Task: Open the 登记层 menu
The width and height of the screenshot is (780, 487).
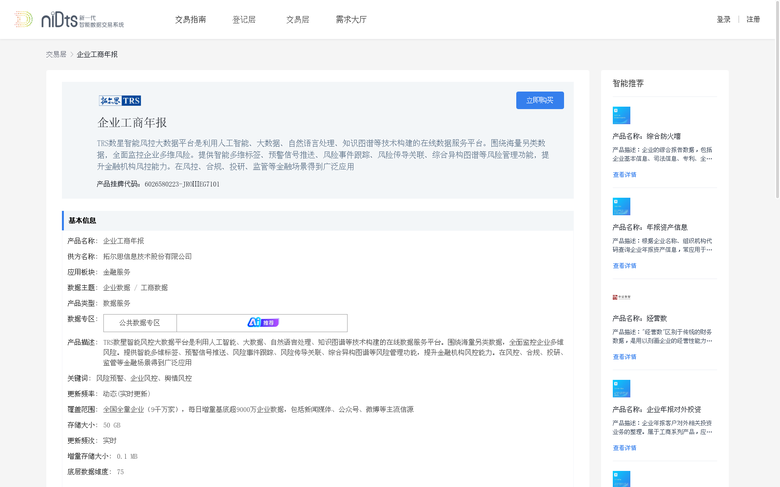Action: tap(244, 19)
